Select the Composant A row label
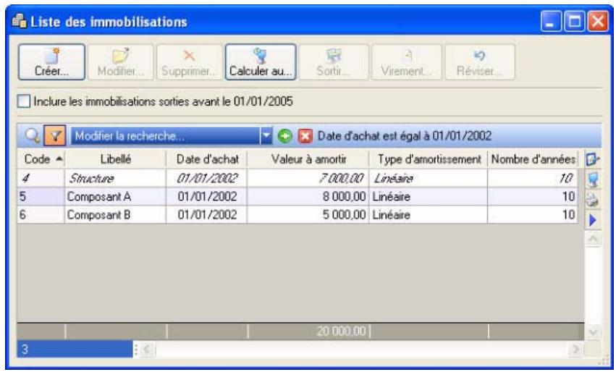This screenshot has height=372, width=616. pos(99,196)
